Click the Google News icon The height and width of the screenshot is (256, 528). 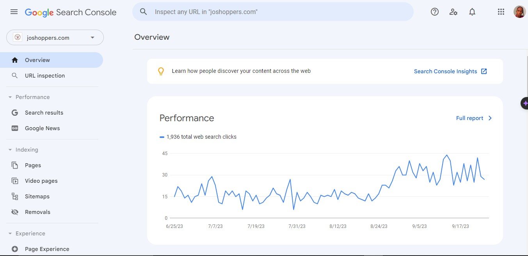tap(15, 128)
